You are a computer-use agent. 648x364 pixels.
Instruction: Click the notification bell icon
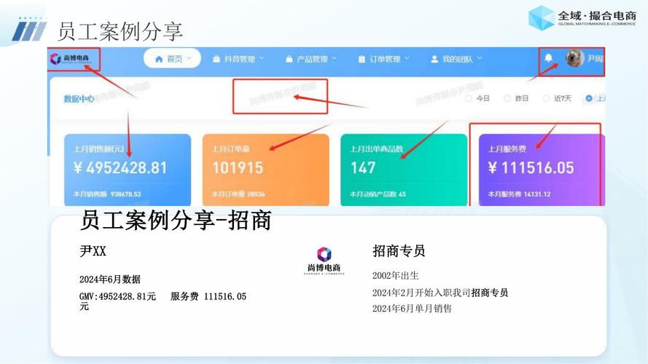point(548,58)
